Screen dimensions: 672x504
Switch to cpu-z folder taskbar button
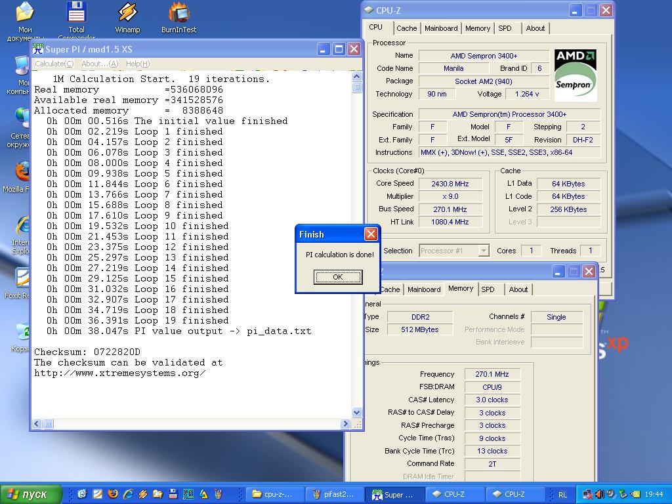click(x=276, y=494)
